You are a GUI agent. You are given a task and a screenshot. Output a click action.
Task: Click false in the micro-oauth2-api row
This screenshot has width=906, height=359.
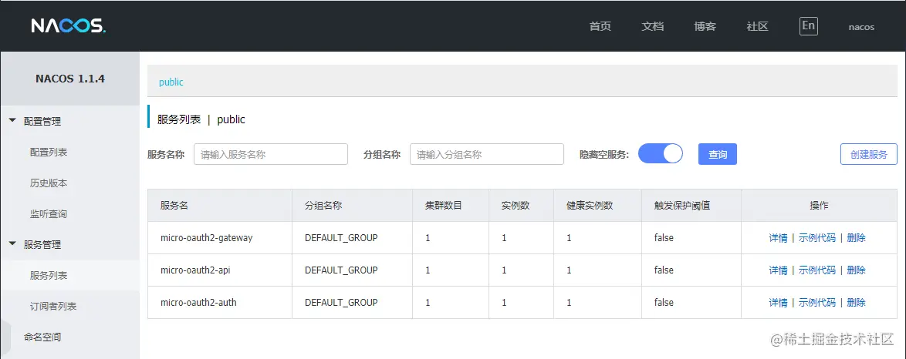(664, 270)
